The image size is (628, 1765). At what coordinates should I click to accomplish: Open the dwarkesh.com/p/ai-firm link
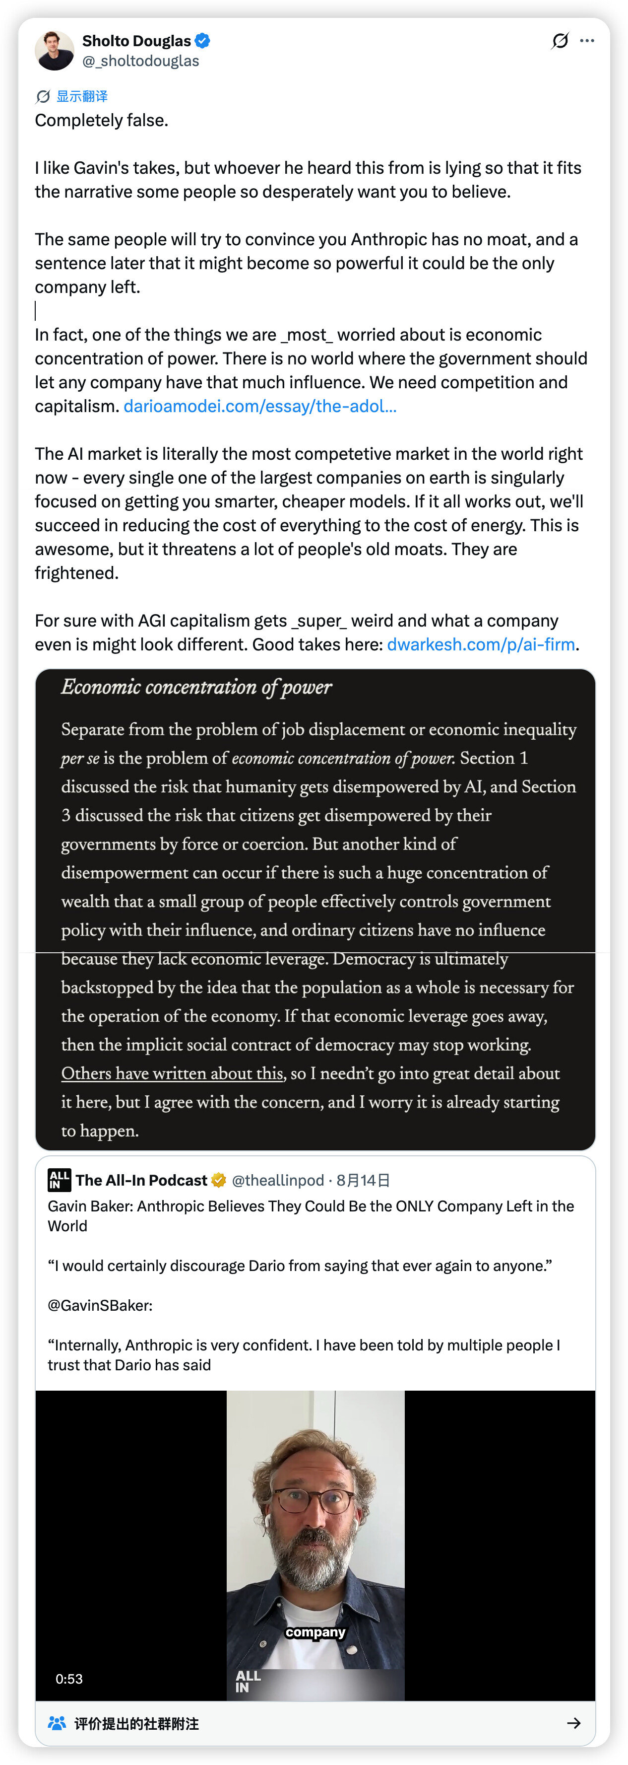[x=481, y=645]
